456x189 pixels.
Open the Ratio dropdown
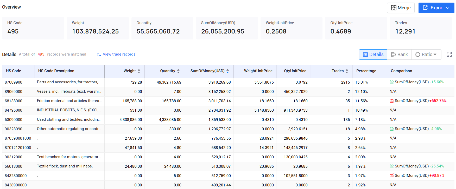click(x=426, y=55)
